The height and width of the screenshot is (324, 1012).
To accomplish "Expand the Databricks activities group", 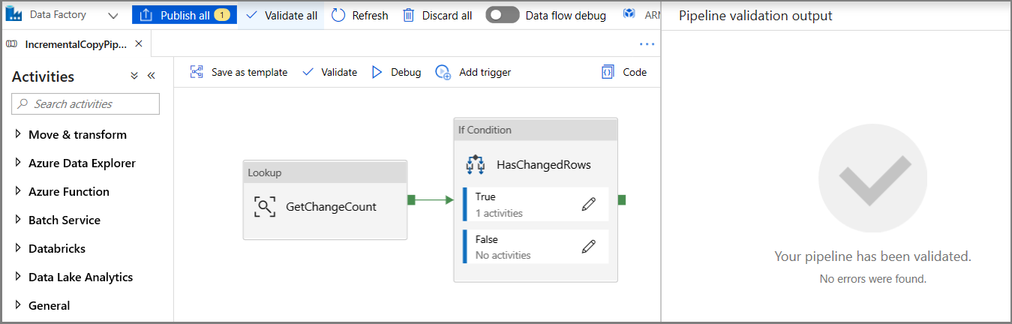I will pos(18,248).
